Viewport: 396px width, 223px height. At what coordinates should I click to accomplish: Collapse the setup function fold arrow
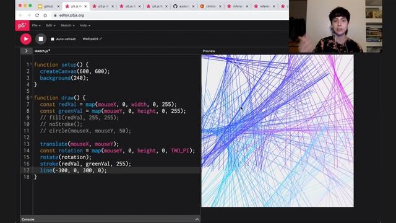[32, 64]
